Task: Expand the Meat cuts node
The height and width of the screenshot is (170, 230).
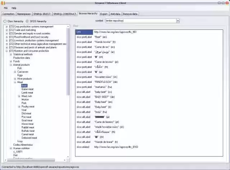Action: [x=19, y=96]
